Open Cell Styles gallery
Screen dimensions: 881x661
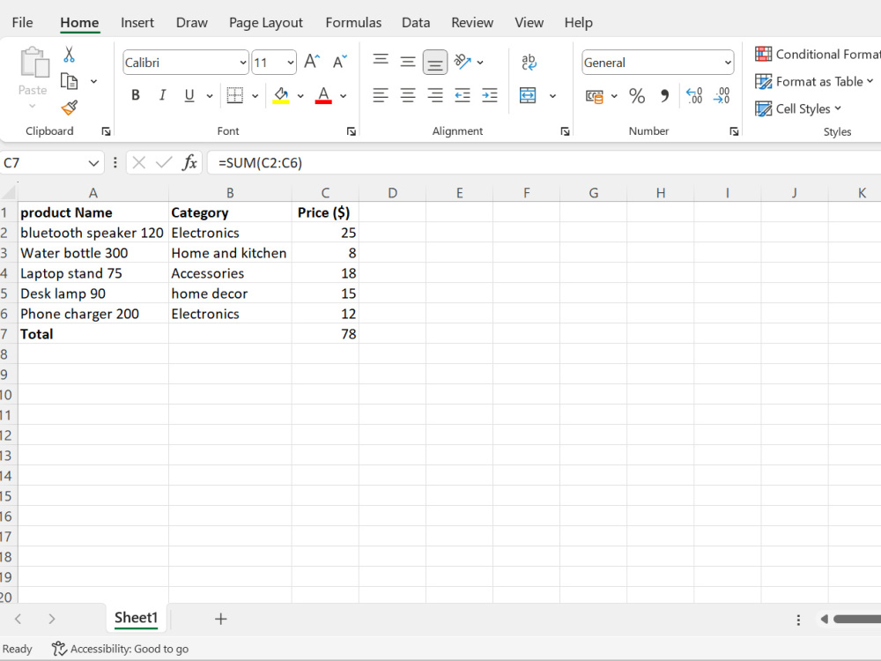pyautogui.click(x=798, y=108)
